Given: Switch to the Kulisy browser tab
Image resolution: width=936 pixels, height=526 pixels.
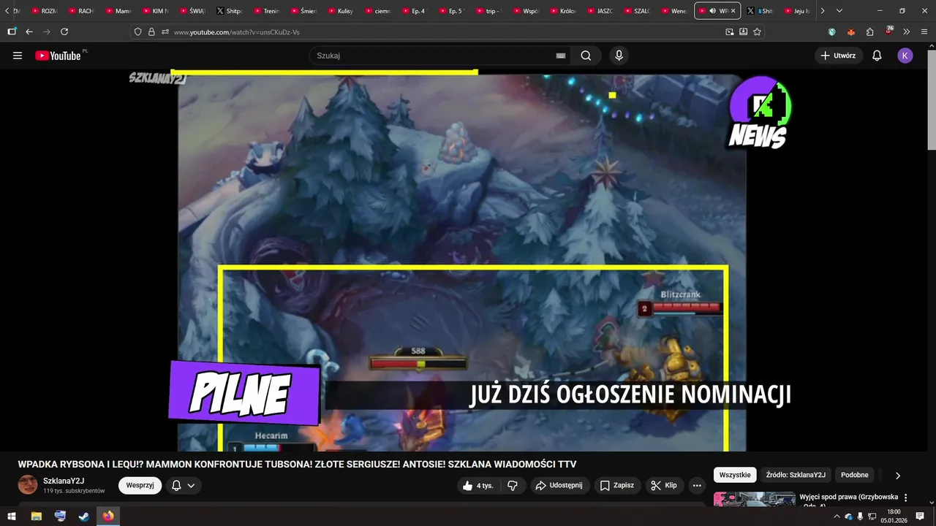Looking at the screenshot, I should coord(340,11).
